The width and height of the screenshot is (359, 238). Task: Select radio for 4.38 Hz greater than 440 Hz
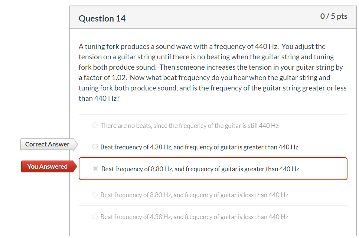point(95,147)
